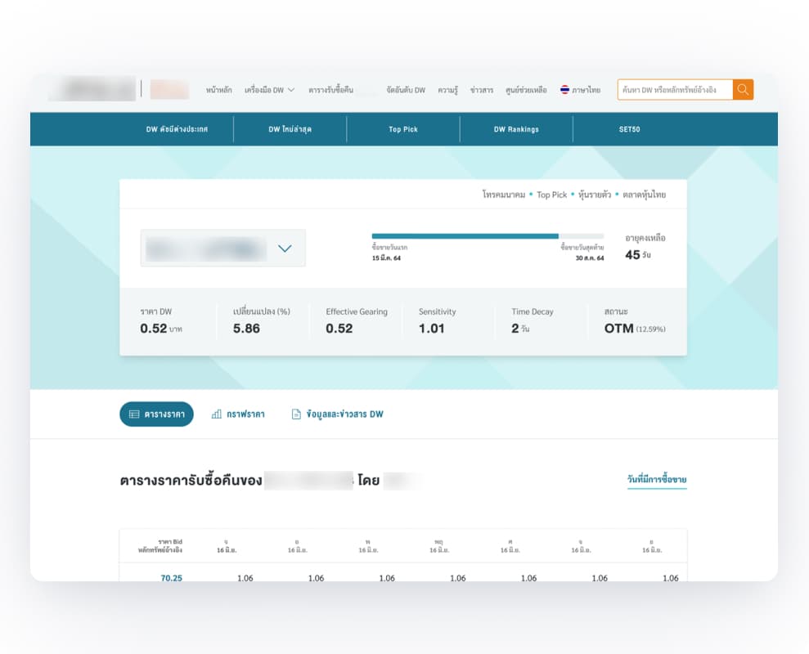Viewport: 809px width, 654px height.
Task: Click the orange search magnifier button
Action: point(743,90)
